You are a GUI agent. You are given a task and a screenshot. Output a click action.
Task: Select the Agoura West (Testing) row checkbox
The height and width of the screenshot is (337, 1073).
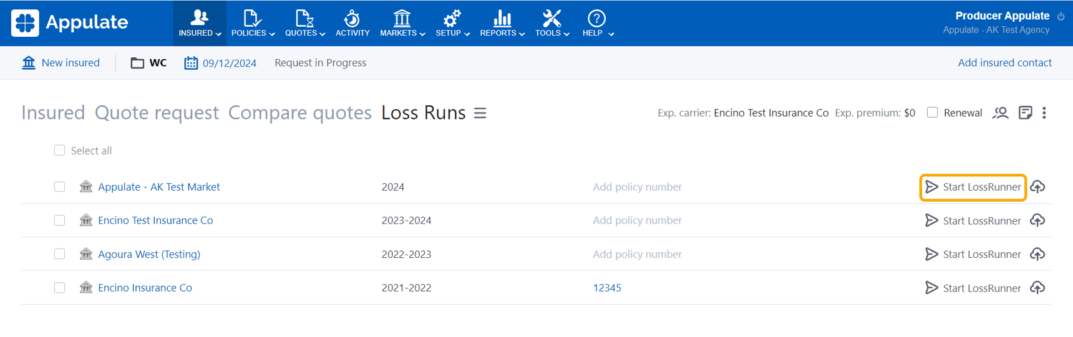click(x=59, y=254)
